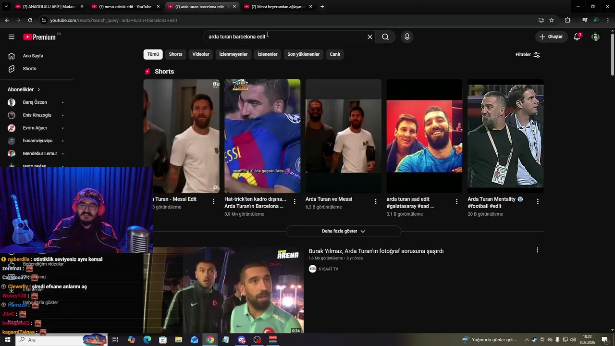The height and width of the screenshot is (346, 615).
Task: Click the 61SAAT TV channel avatar
Action: [313, 269]
